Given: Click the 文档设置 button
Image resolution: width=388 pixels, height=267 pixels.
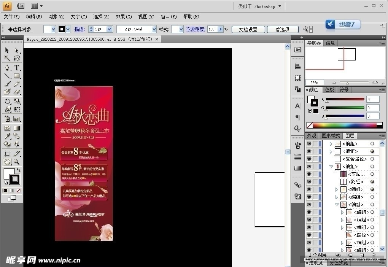Looking at the screenshot, I should 248,29.
